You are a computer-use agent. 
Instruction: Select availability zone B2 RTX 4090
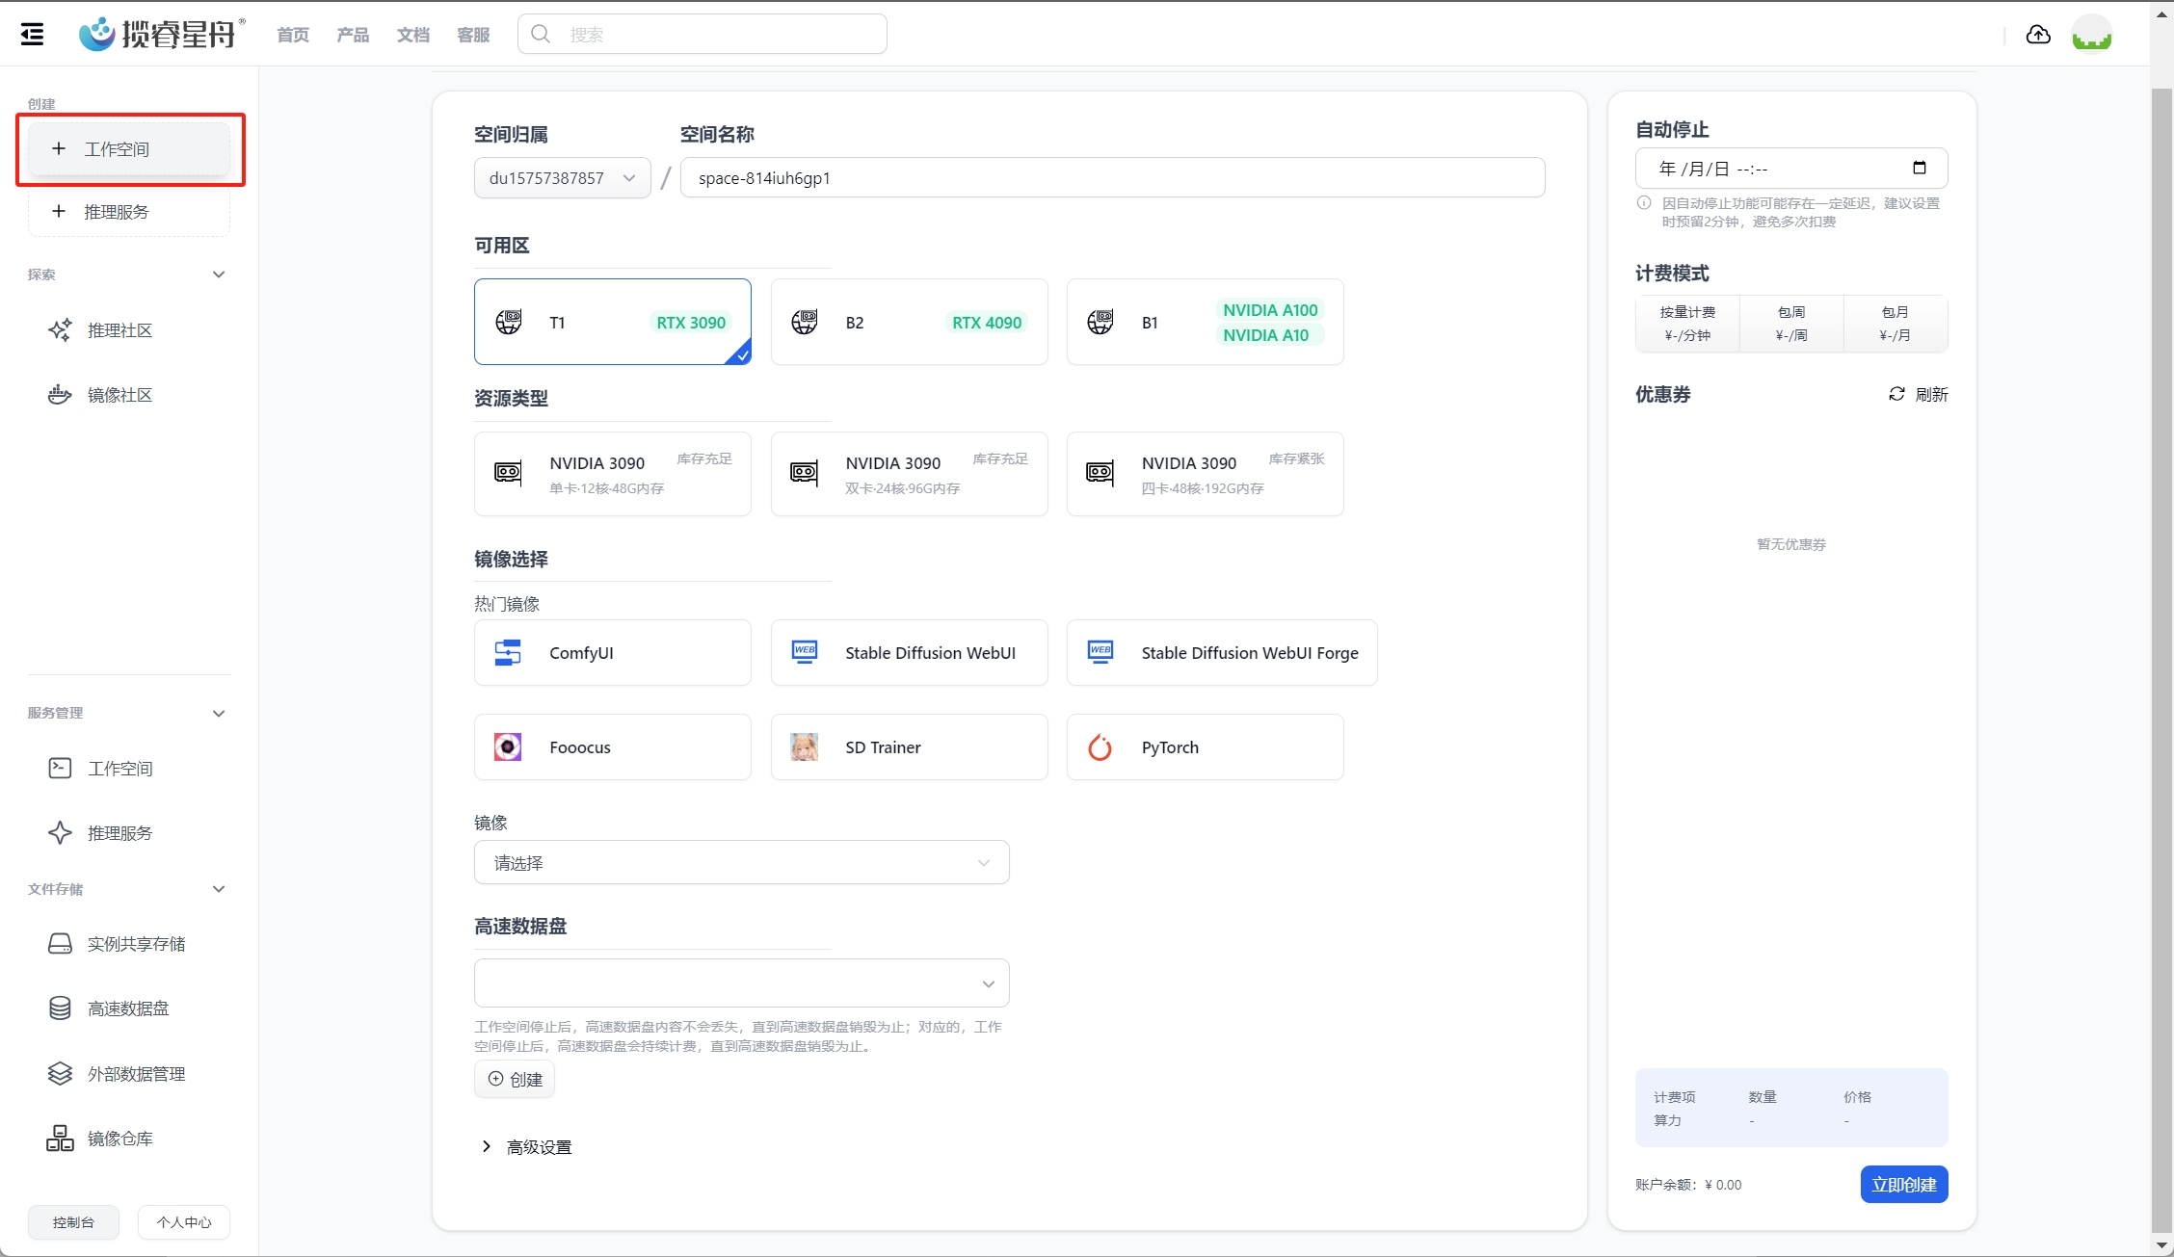(909, 322)
